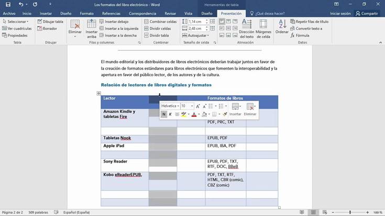Screen dimensions: 385x216
Task: Open the Helvetica font dropdown
Action: coord(170,106)
